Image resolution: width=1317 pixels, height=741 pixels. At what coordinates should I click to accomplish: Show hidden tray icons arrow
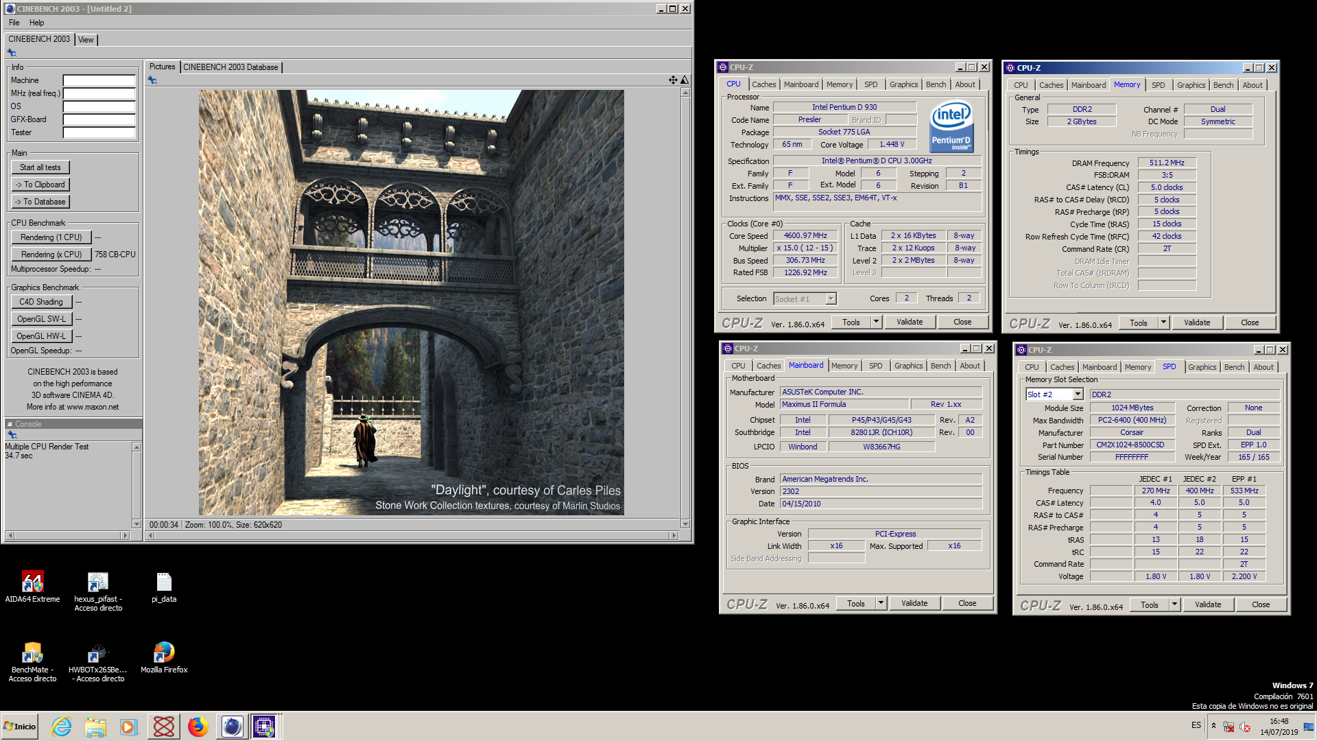[x=1213, y=726]
